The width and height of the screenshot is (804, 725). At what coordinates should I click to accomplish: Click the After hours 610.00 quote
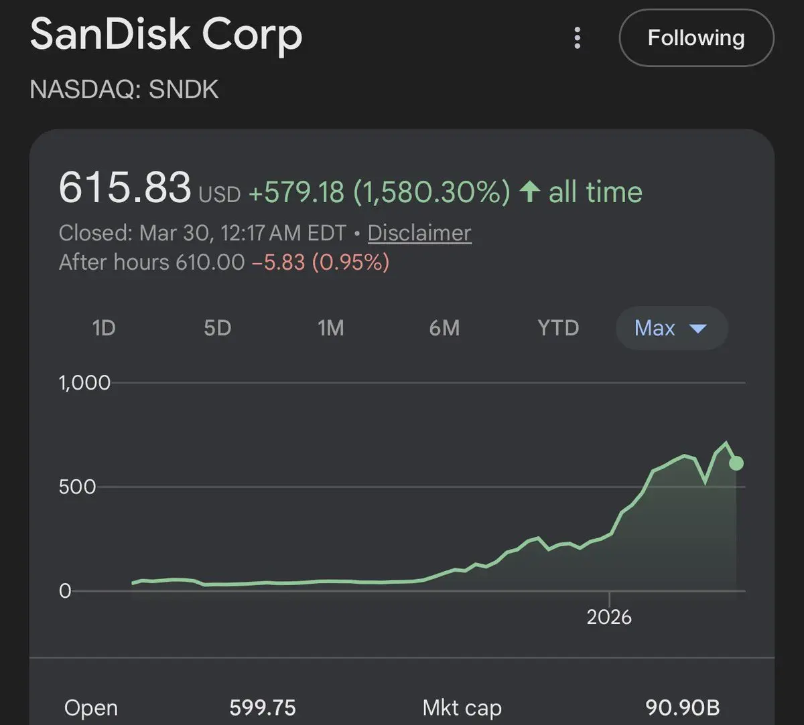pyautogui.click(x=152, y=262)
